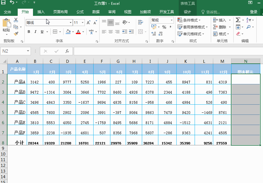Screen dimensions: 263x183
Task: Open 单元格样式 cell styles menu
Action: pos(191,34)
